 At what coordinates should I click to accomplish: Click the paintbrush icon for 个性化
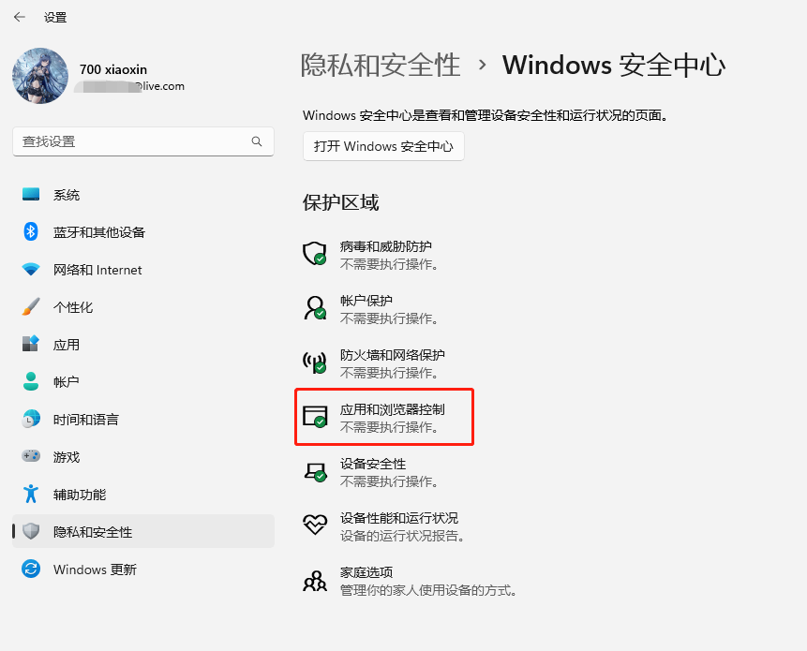(x=31, y=306)
